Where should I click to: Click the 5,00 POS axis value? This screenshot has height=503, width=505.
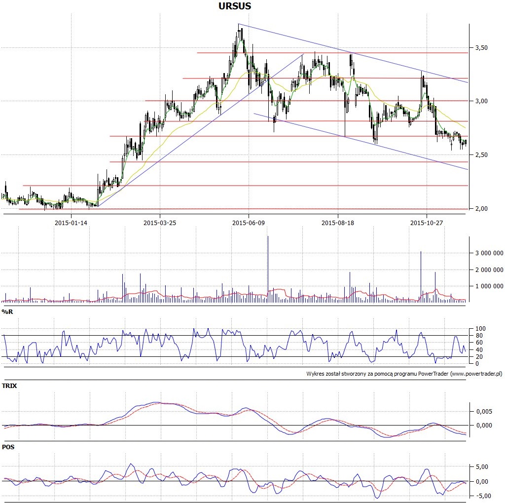482,467
